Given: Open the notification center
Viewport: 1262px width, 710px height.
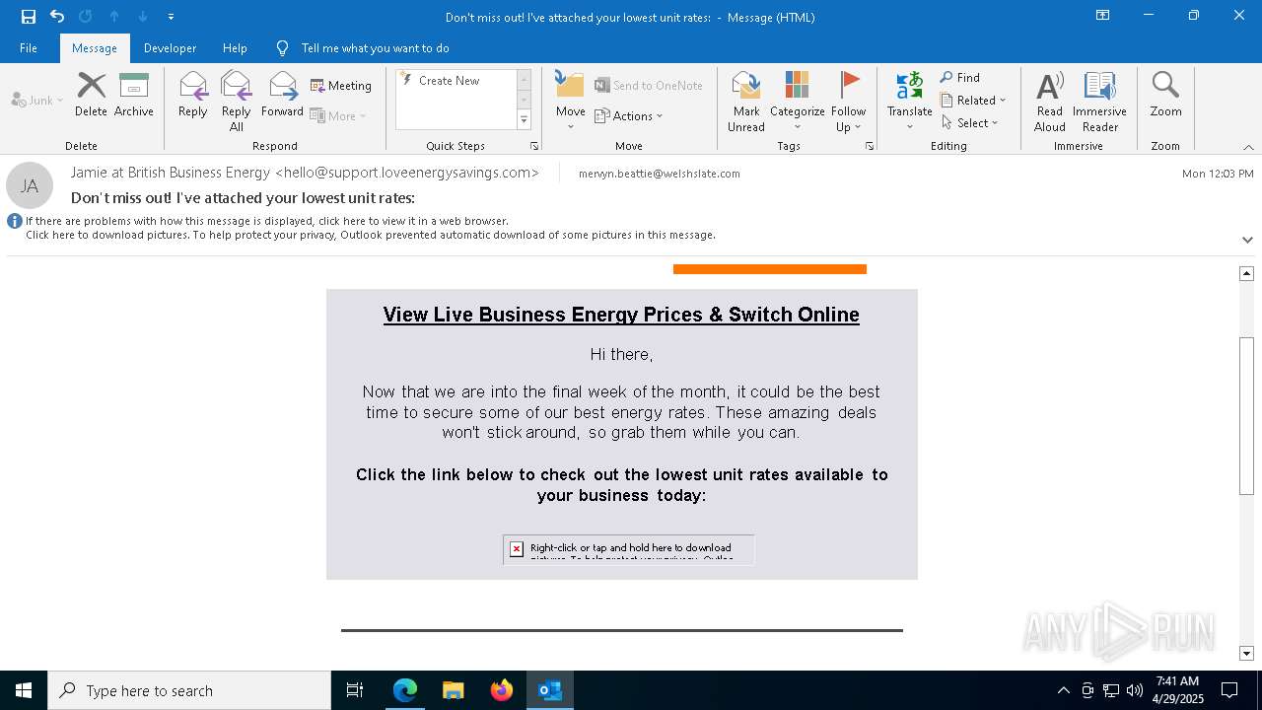Looking at the screenshot, I should [x=1230, y=690].
